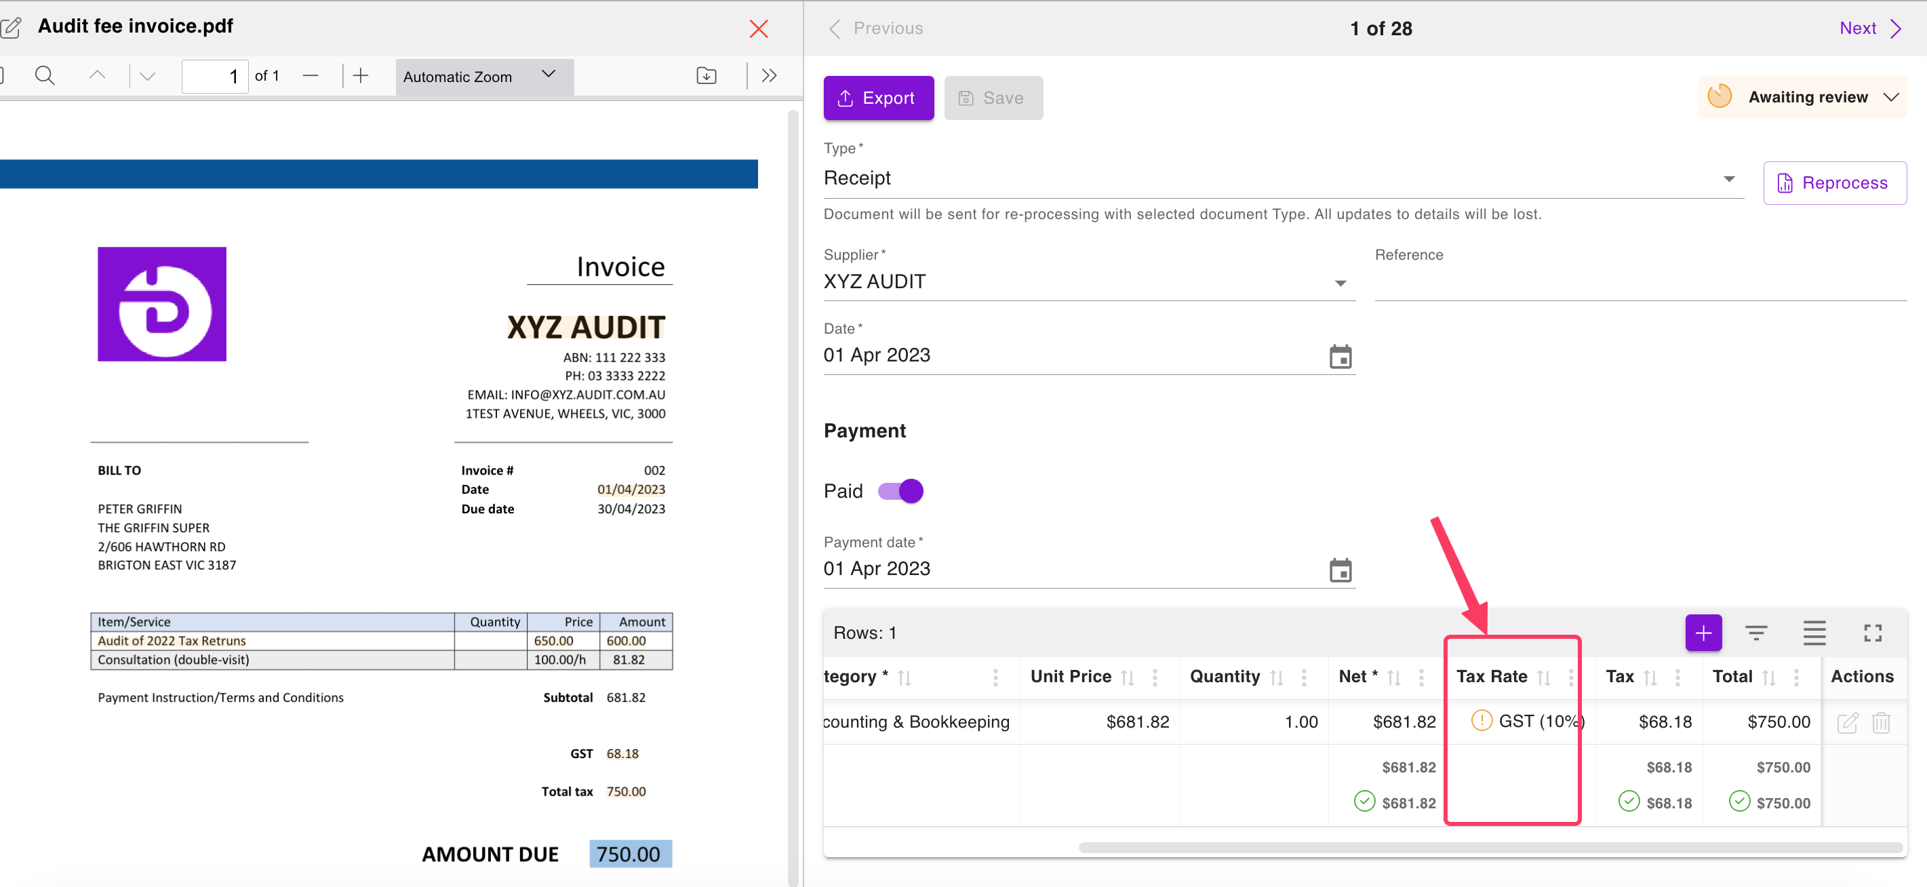Click the Quantity 1.00 cell
Viewport: 1927px width, 887px height.
(x=1254, y=722)
